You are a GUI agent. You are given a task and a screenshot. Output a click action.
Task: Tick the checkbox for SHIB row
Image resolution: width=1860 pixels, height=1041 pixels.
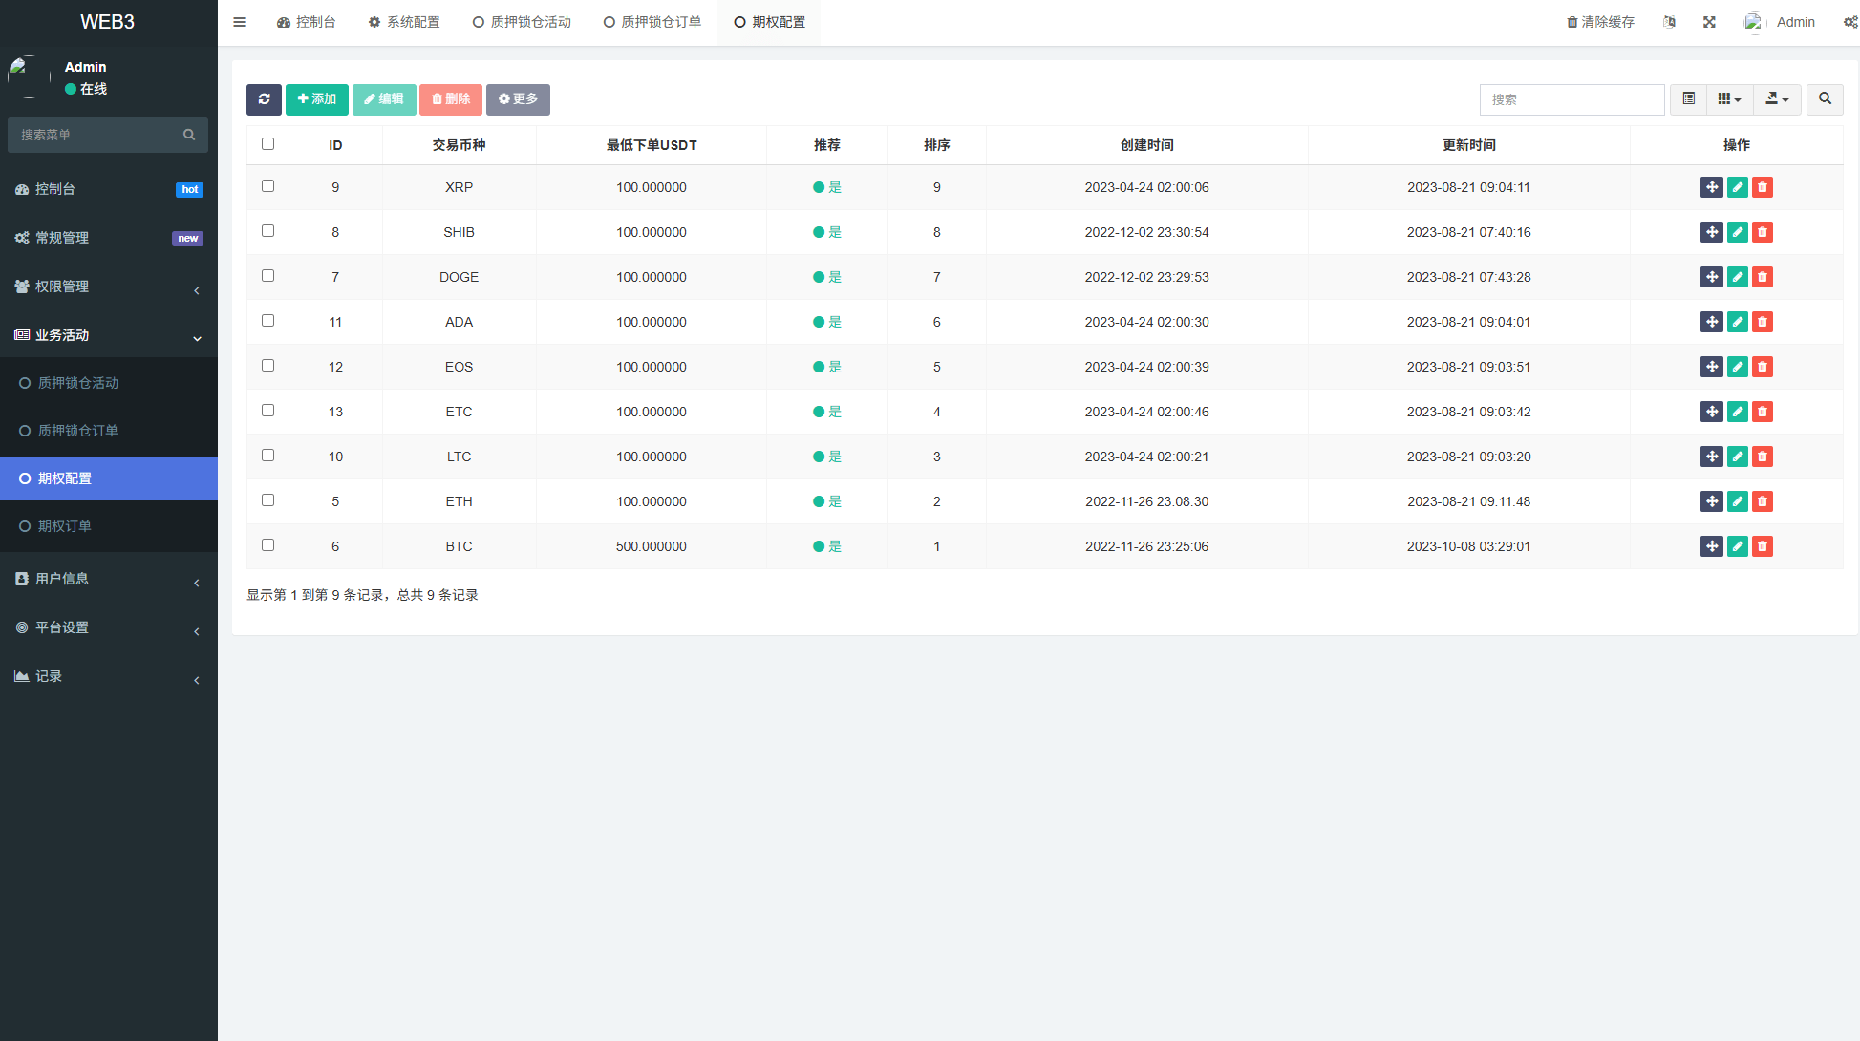coord(267,231)
